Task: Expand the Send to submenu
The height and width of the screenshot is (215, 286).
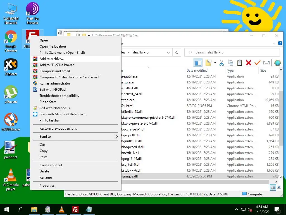Action: point(75,137)
